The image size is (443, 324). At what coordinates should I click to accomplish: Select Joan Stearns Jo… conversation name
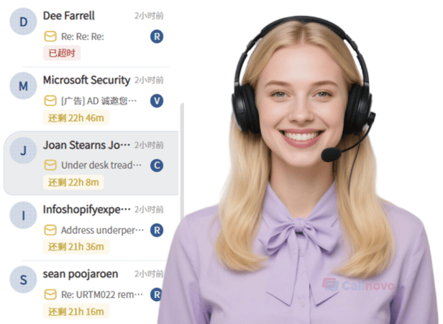tap(86, 145)
